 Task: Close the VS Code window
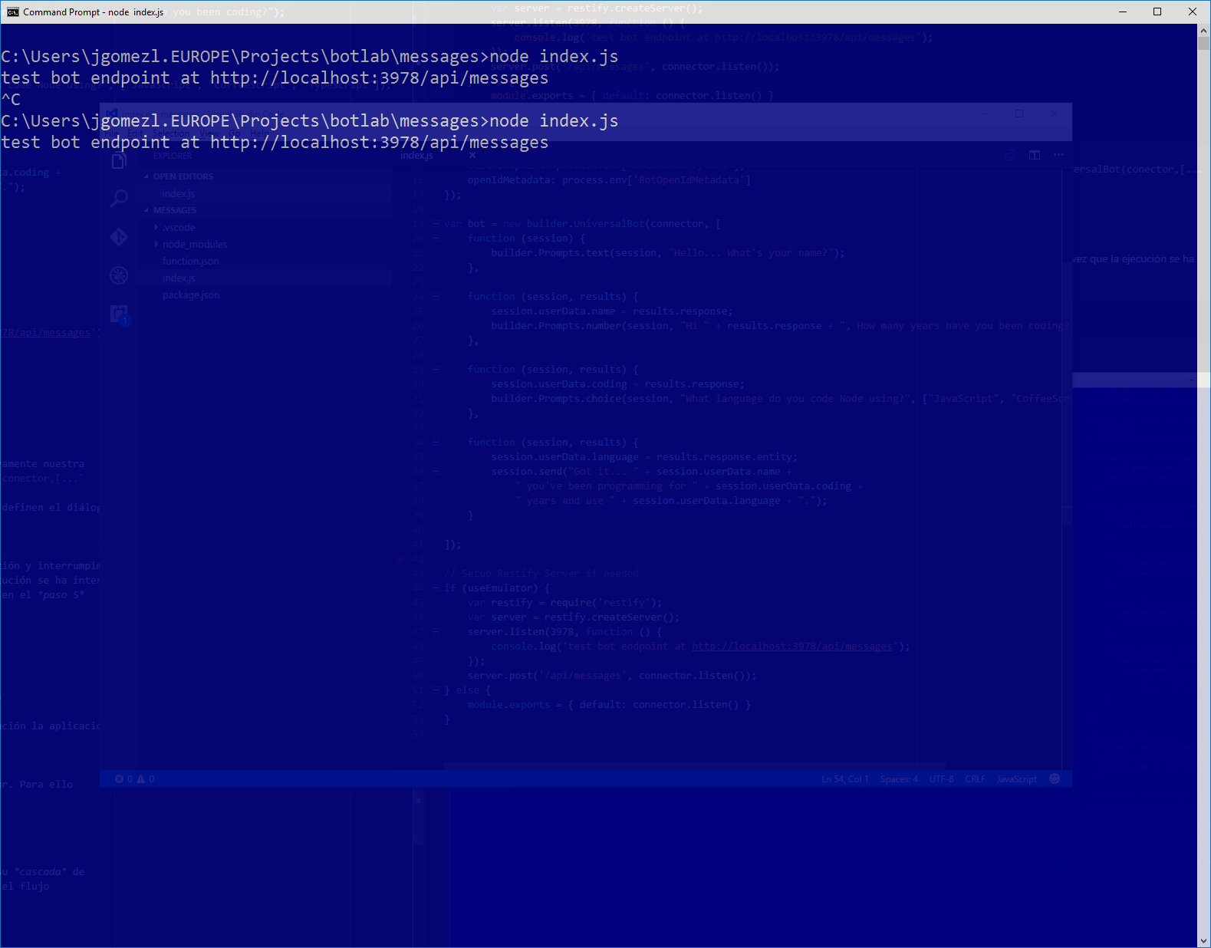pos(1055,114)
